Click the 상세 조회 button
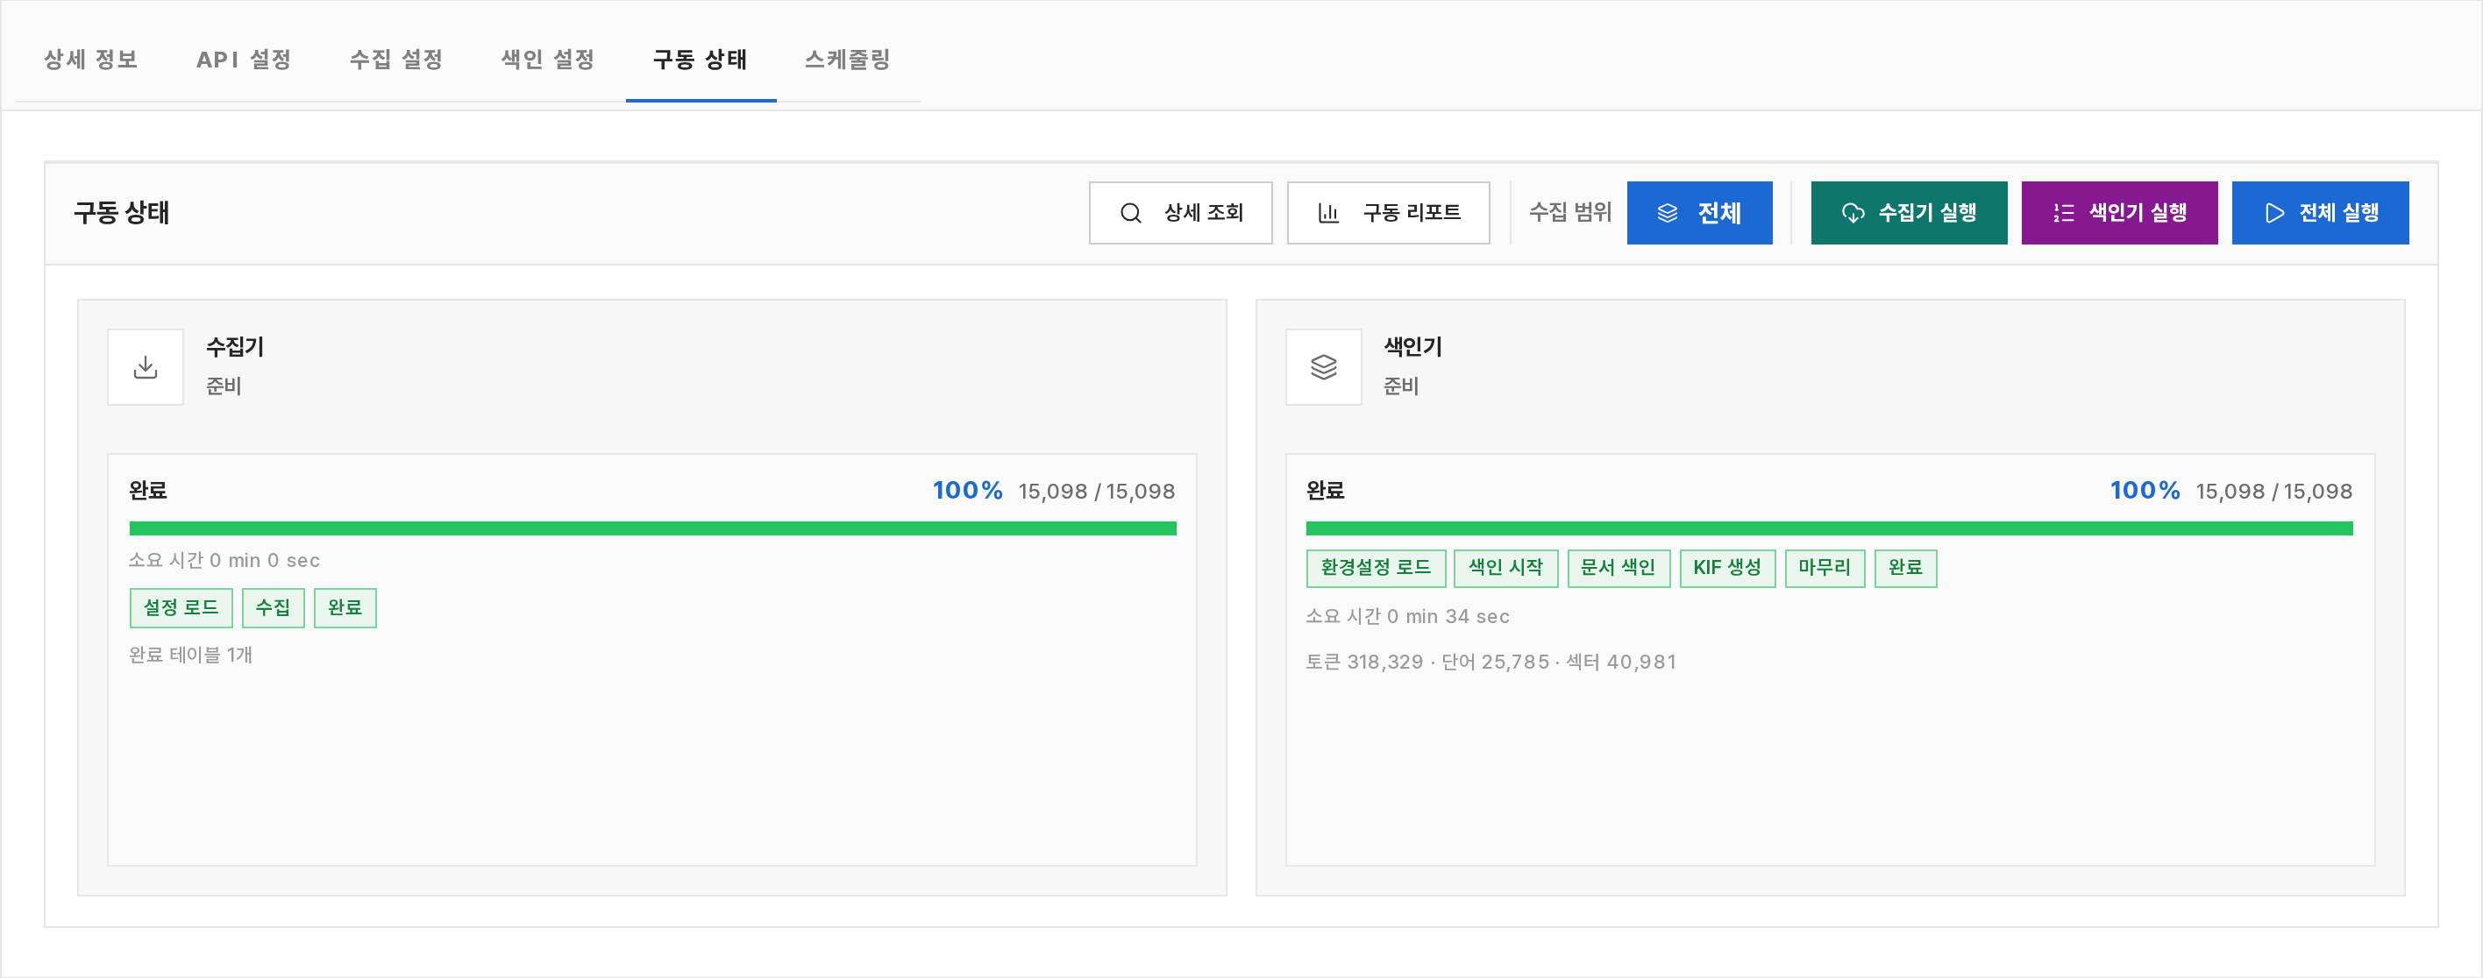This screenshot has width=2483, height=978. point(1180,213)
